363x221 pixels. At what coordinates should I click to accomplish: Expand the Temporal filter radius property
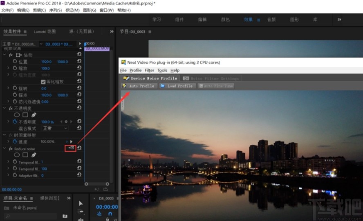pos(9,162)
